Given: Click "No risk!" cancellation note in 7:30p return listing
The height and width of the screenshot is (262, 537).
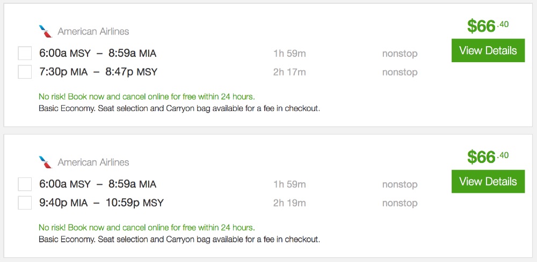Looking at the screenshot, I should pos(147,97).
